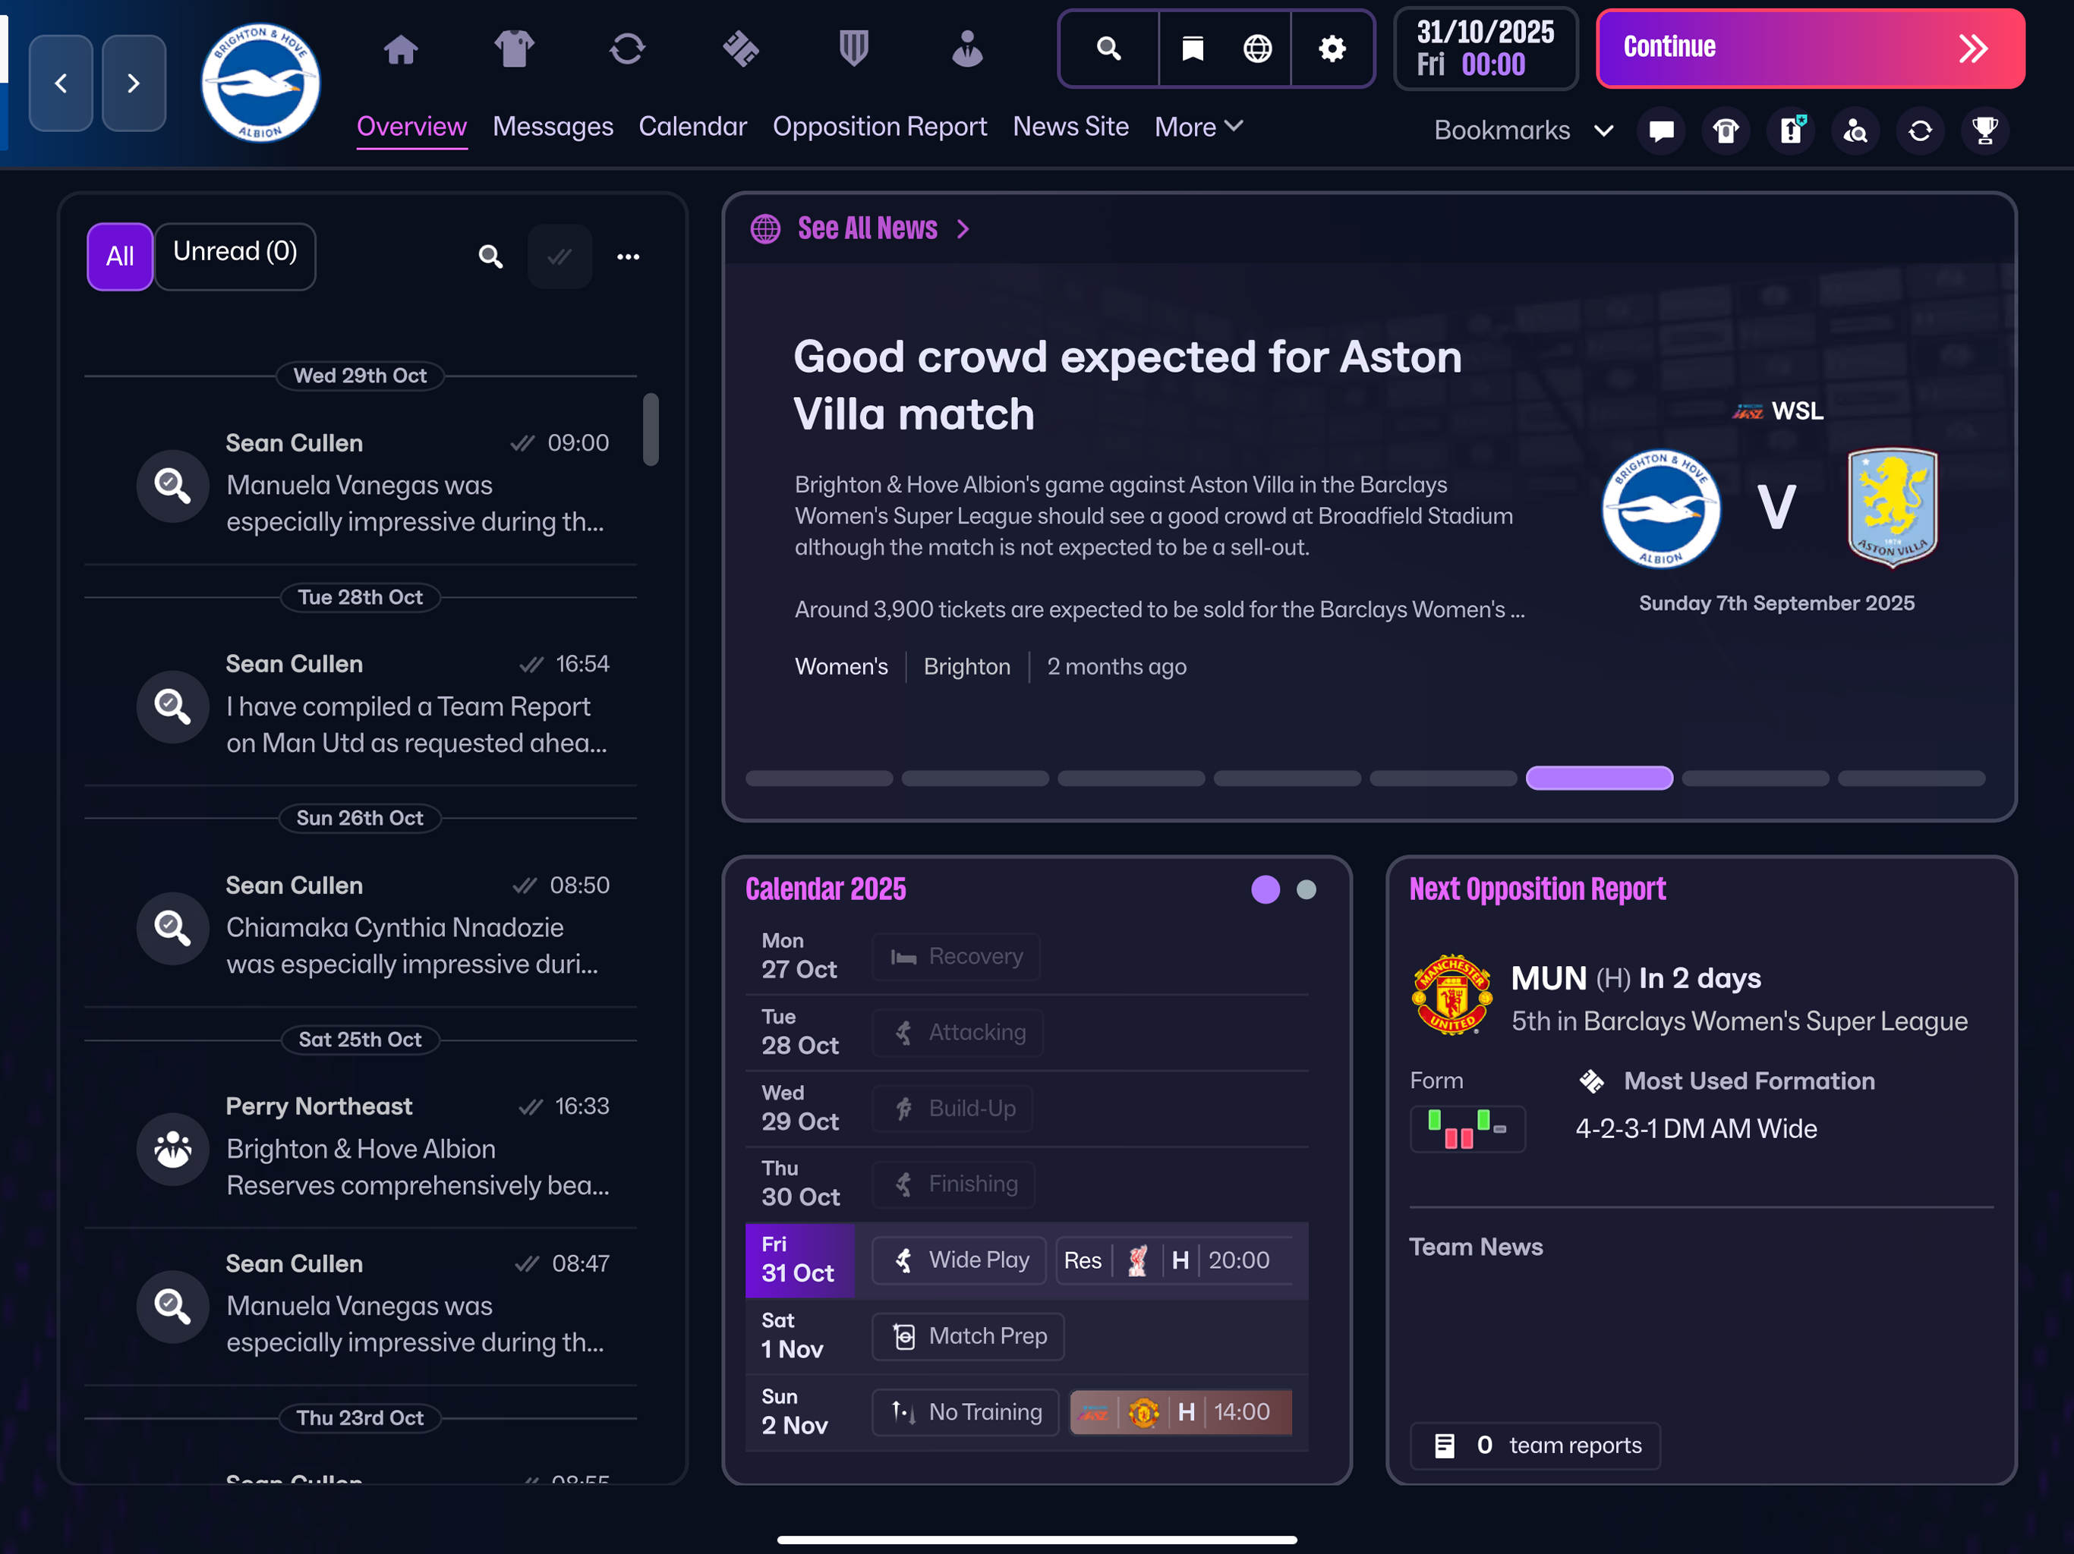Click the speech bubble bookmark shortcut icon
Viewport: 2074px width, 1554px height.
pyautogui.click(x=1660, y=131)
